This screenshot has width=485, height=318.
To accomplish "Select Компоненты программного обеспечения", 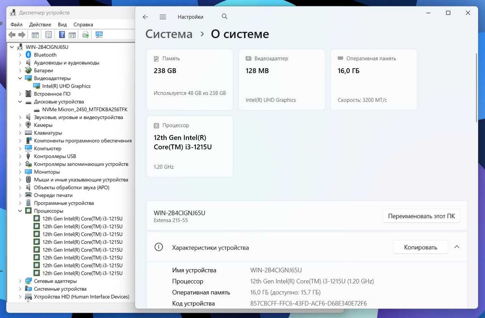I will click(82, 140).
